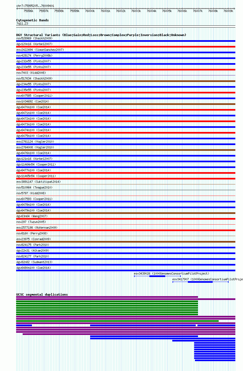Open dgv6471n100 (Coe2014) variant
This screenshot has height=371, width=243.
pos(34,113)
